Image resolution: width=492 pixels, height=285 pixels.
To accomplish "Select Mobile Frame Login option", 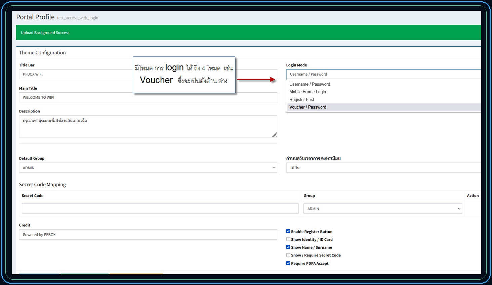I will coord(383,92).
